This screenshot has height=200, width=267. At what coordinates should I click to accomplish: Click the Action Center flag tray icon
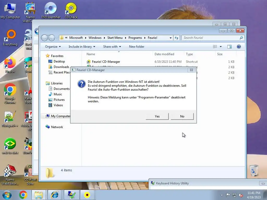coord(228,195)
